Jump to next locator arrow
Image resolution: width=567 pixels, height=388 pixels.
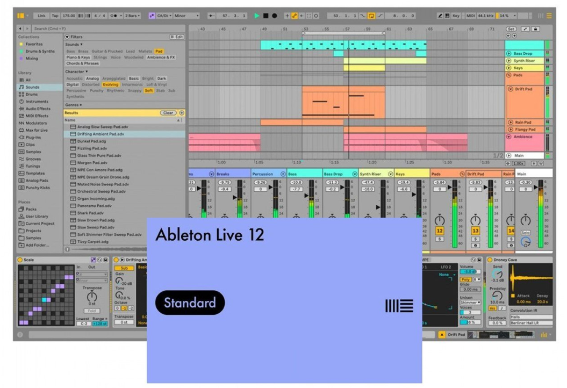(514, 36)
